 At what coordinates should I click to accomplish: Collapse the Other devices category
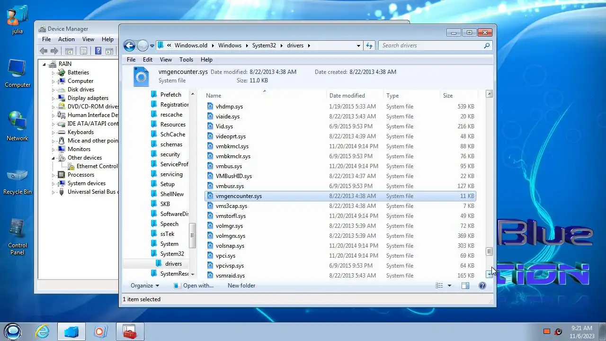pyautogui.click(x=53, y=158)
